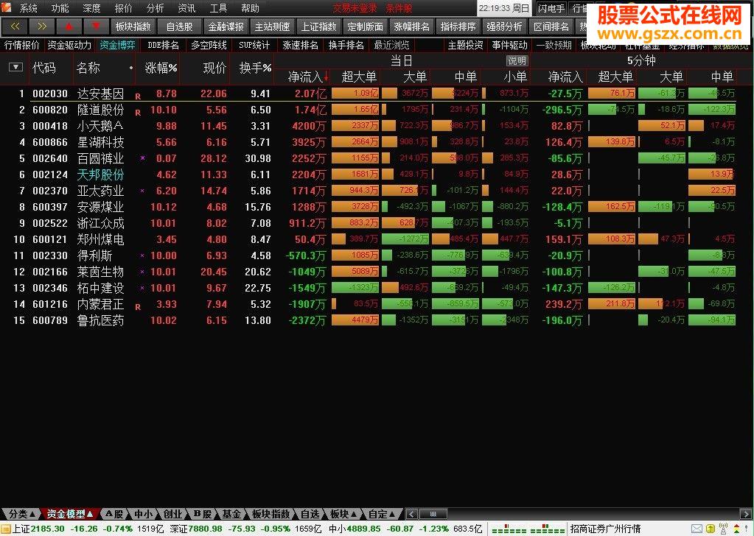The height and width of the screenshot is (536, 754).
Task: Click the market breadth dotted indicator in status bar
Action: pos(528,529)
